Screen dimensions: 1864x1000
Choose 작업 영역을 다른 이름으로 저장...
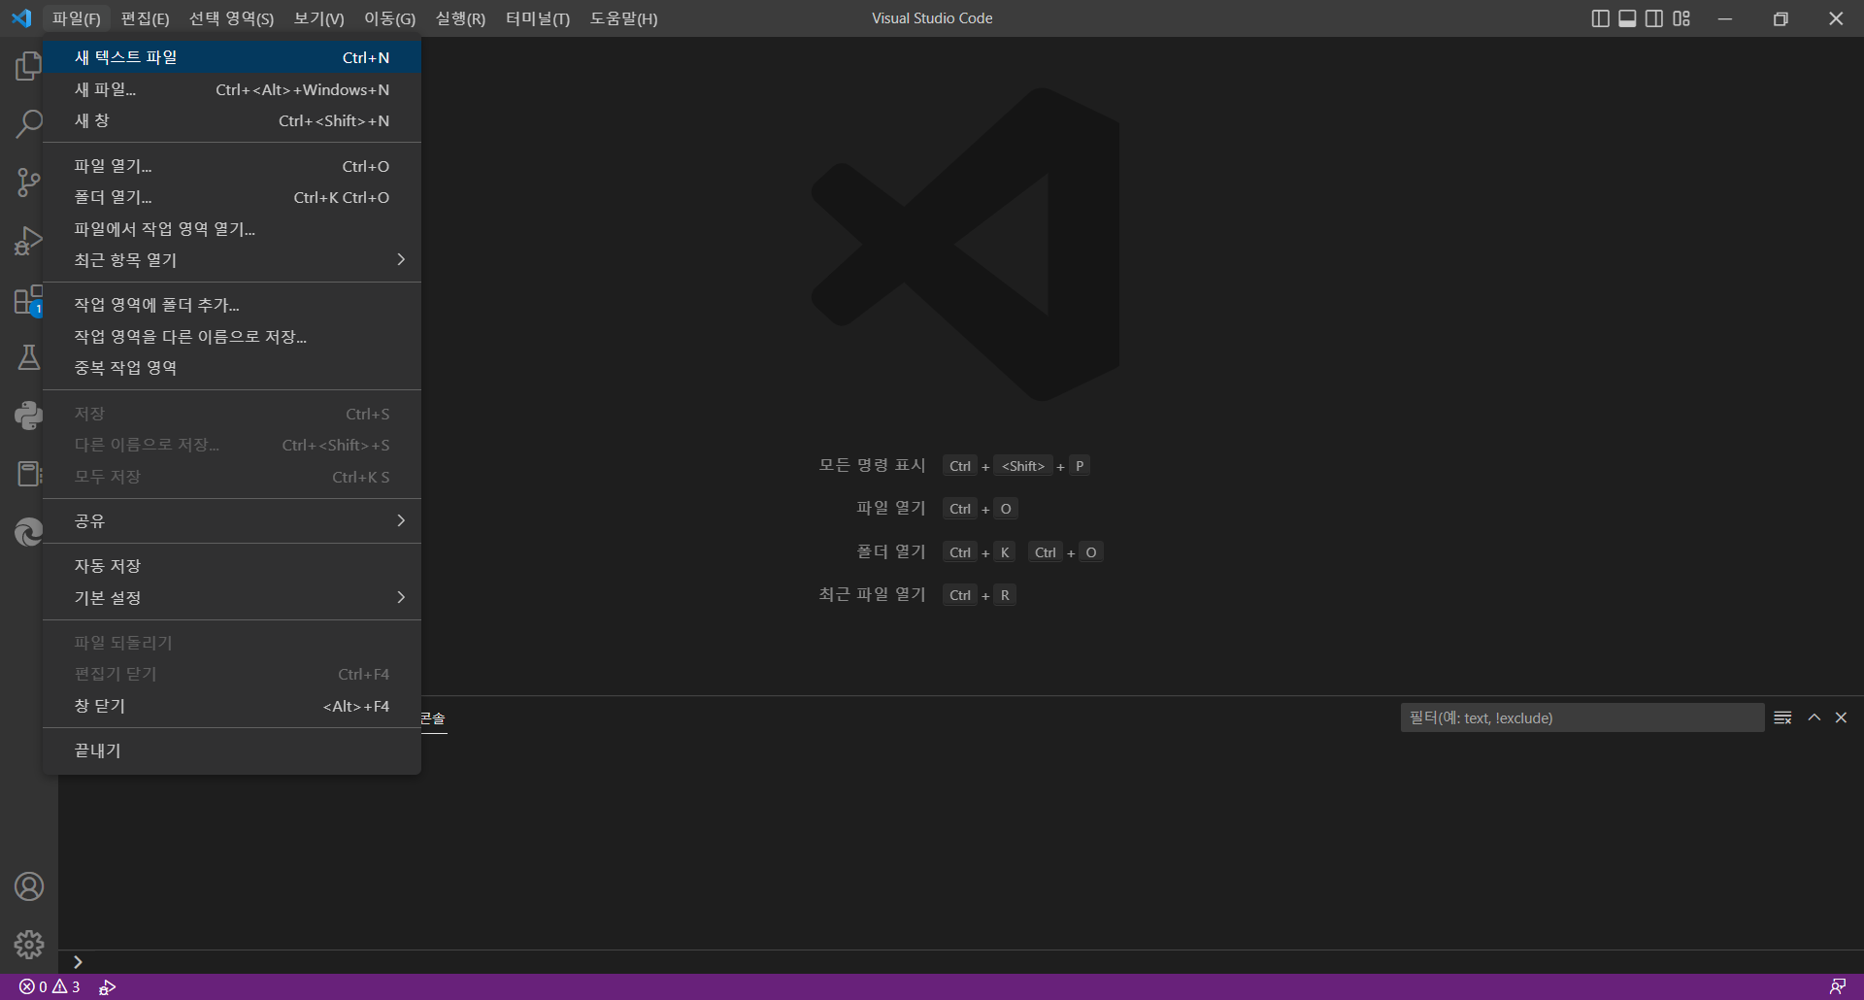pos(232,337)
